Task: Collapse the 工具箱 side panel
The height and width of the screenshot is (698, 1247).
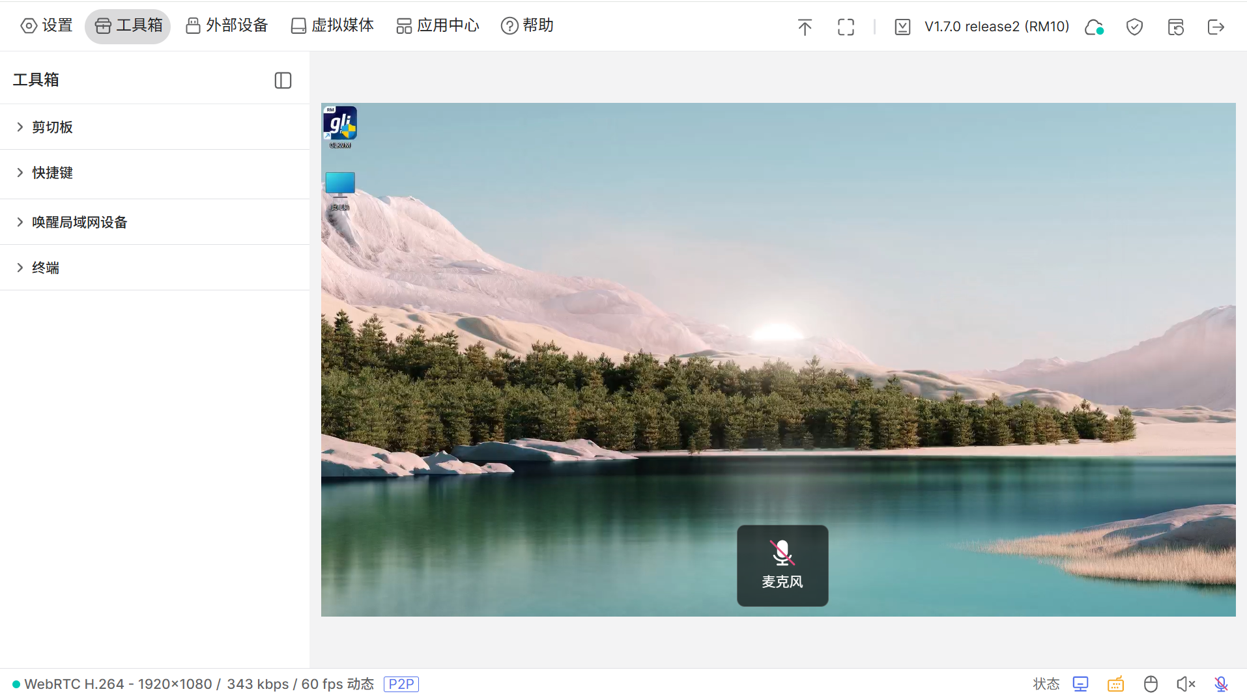Action: (282, 79)
